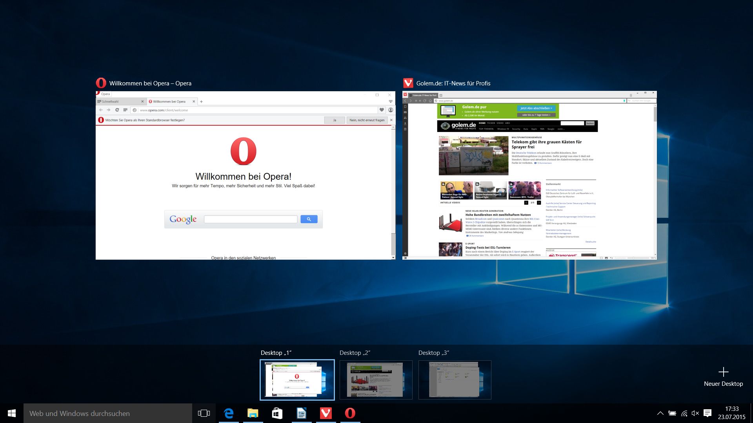The height and width of the screenshot is (423, 753).
Task: Open ABO in the golem.de navigation
Action: 507,123
